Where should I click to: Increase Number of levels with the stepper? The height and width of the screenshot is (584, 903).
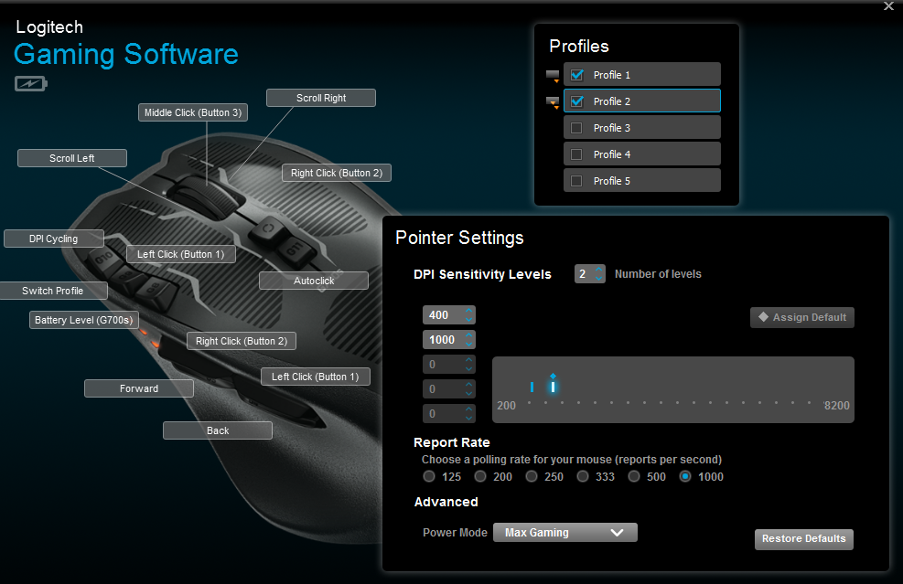point(599,269)
